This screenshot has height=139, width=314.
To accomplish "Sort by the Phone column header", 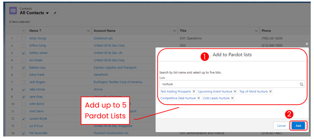I will pyautogui.click(x=266, y=31).
